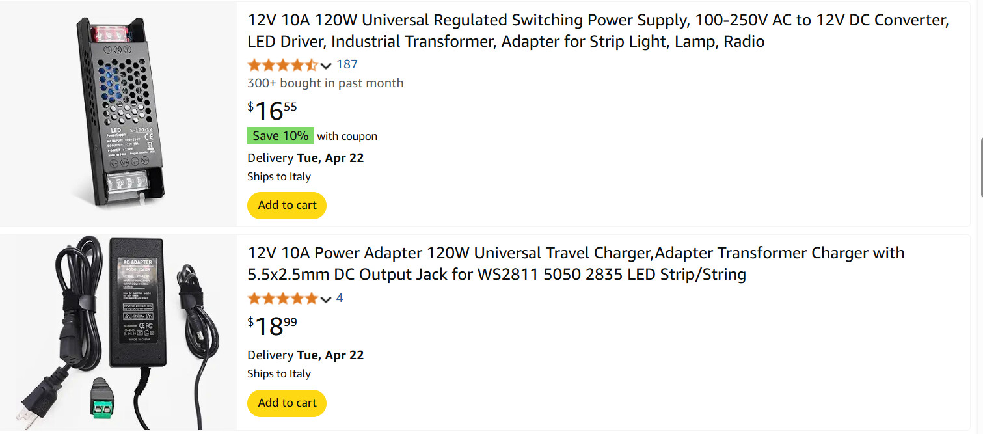The height and width of the screenshot is (434, 983).
Task: Open the Universal Regulated Switching Power Supply title
Action: coord(597,31)
